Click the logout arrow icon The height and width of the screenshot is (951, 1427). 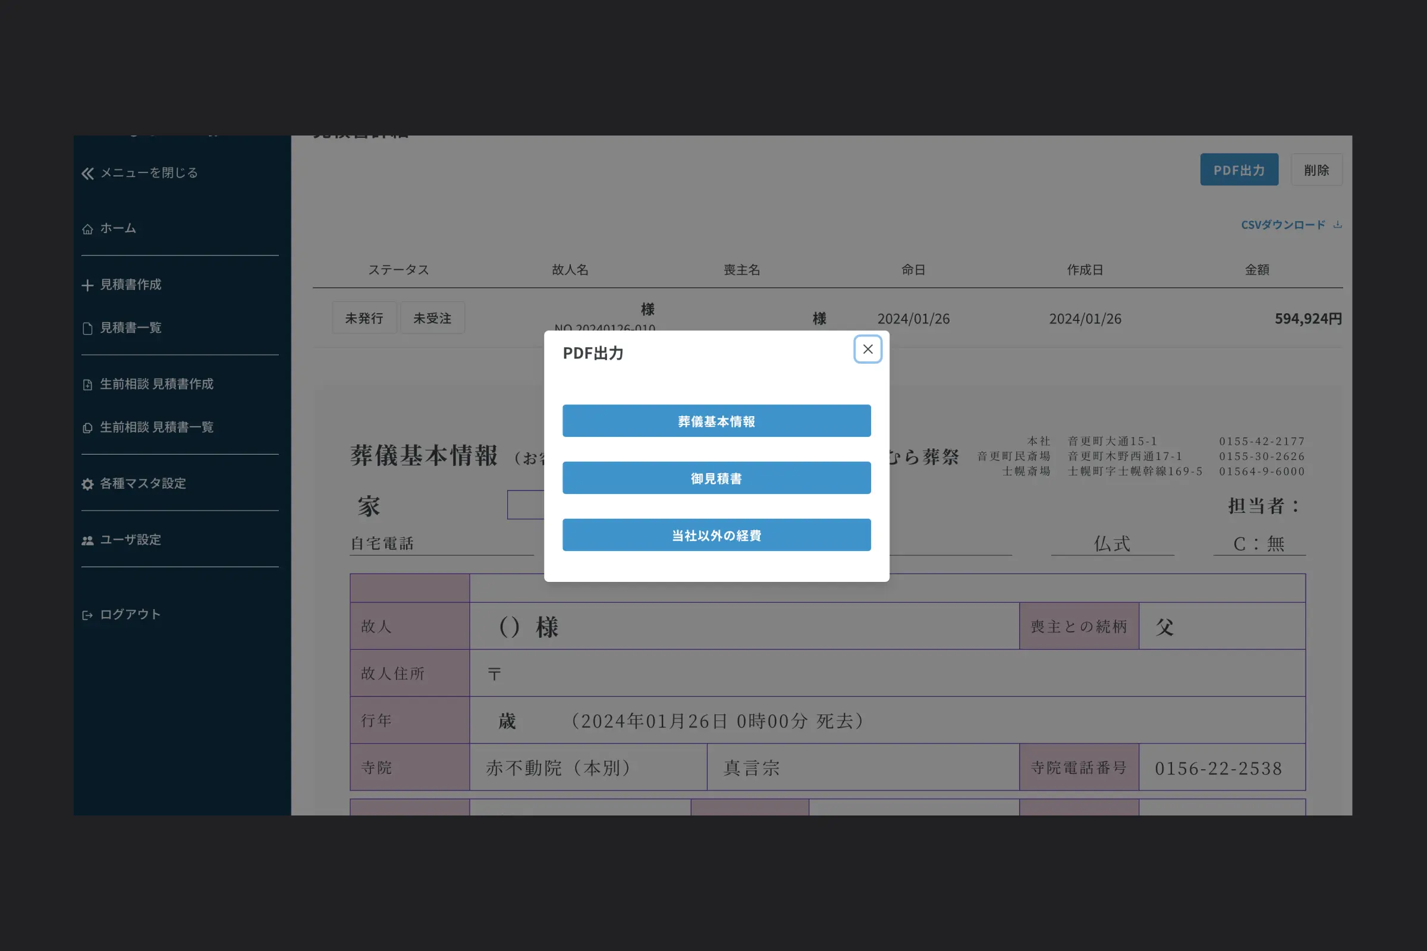pyautogui.click(x=87, y=615)
